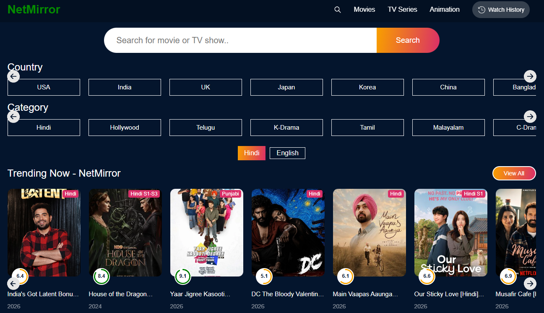Image resolution: width=544 pixels, height=313 pixels.
Task: Click the Hindi S1-S3 badge on House of the Dragon
Action: (144, 194)
